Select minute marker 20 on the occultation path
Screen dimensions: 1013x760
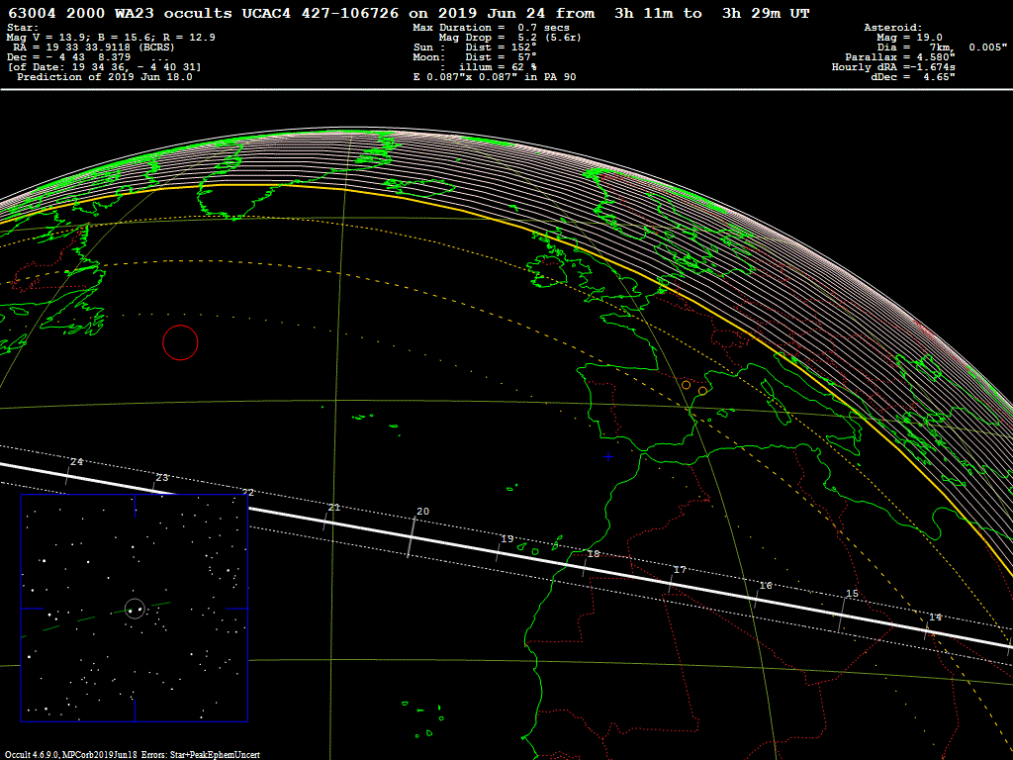pos(422,512)
